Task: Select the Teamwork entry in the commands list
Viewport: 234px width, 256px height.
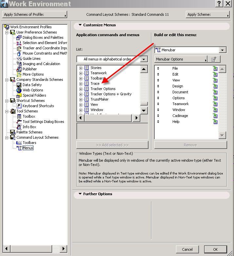Action: [99, 73]
